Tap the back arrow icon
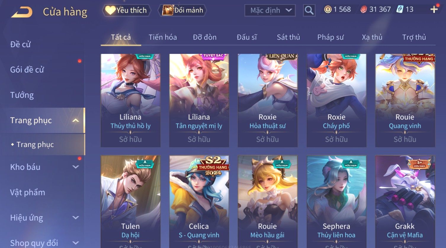 (x=22, y=12)
